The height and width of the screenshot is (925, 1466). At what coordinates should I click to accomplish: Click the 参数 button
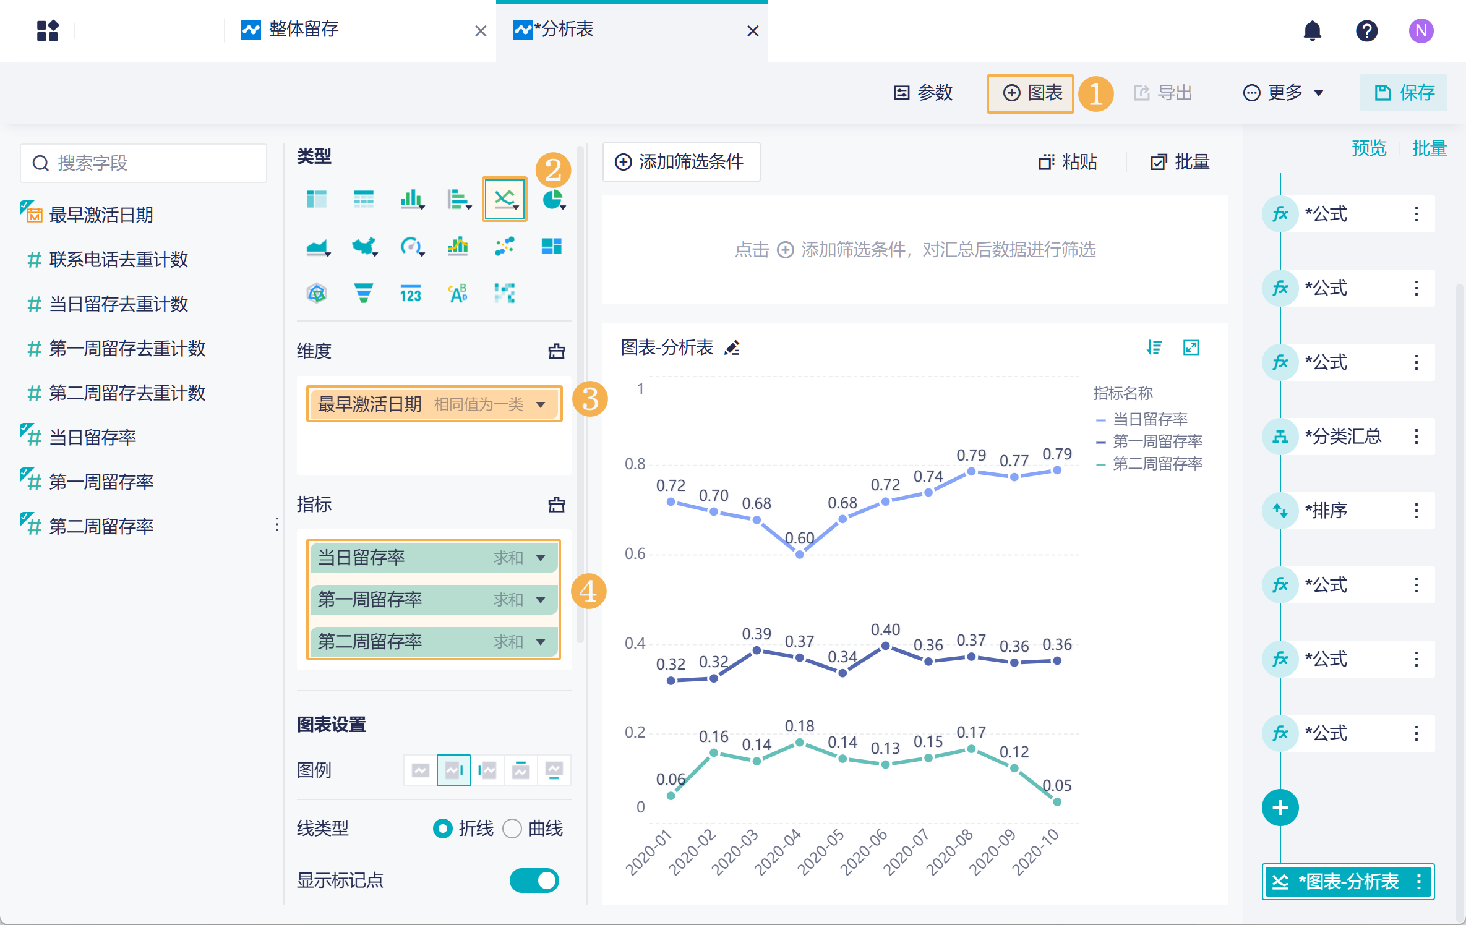tap(924, 93)
